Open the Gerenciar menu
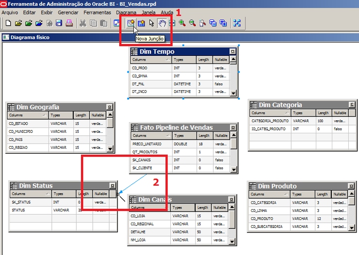The height and width of the screenshot is (255, 359). click(68, 13)
